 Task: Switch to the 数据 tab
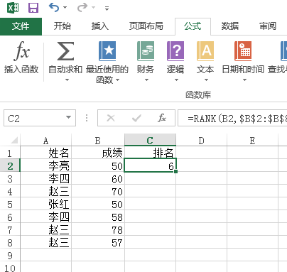pyautogui.click(x=230, y=26)
